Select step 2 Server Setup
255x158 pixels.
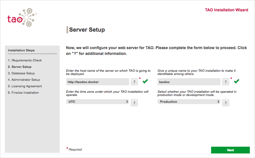pos(20,67)
